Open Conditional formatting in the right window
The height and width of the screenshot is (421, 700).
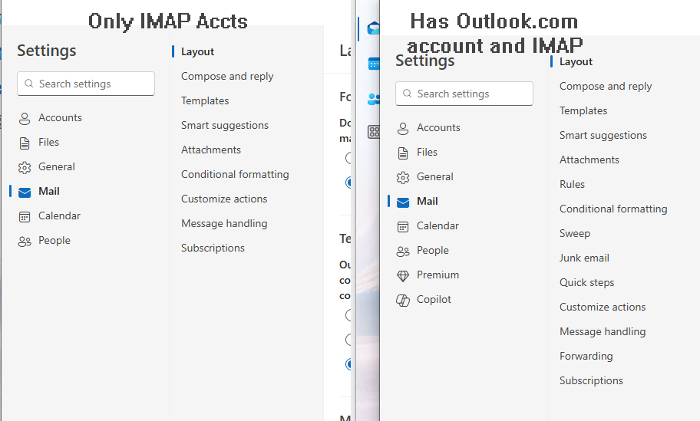613,209
